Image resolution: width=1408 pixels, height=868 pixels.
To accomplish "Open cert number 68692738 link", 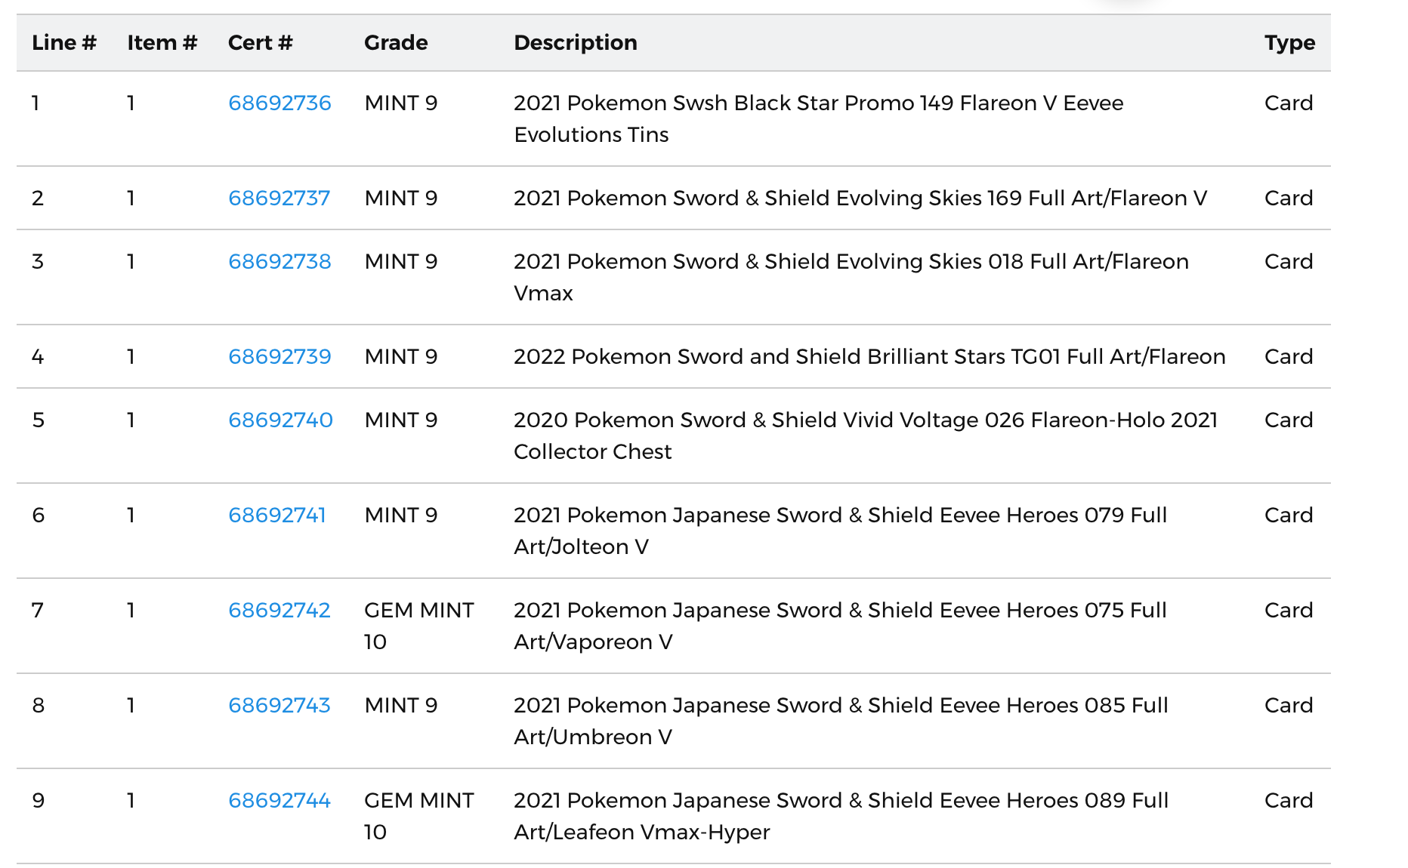I will 279,261.
